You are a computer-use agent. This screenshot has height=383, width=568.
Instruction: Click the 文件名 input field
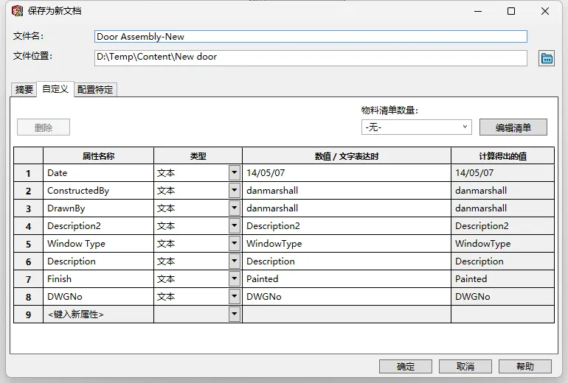[311, 37]
